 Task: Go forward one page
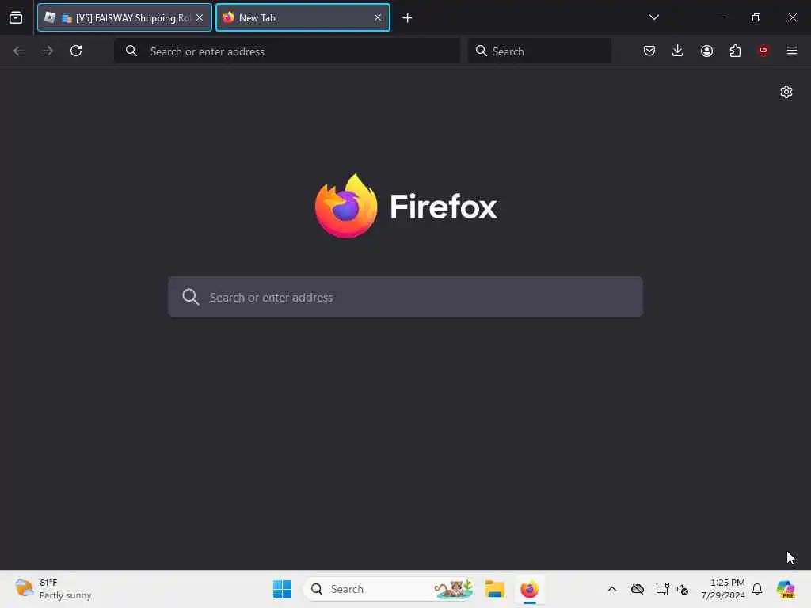click(48, 51)
